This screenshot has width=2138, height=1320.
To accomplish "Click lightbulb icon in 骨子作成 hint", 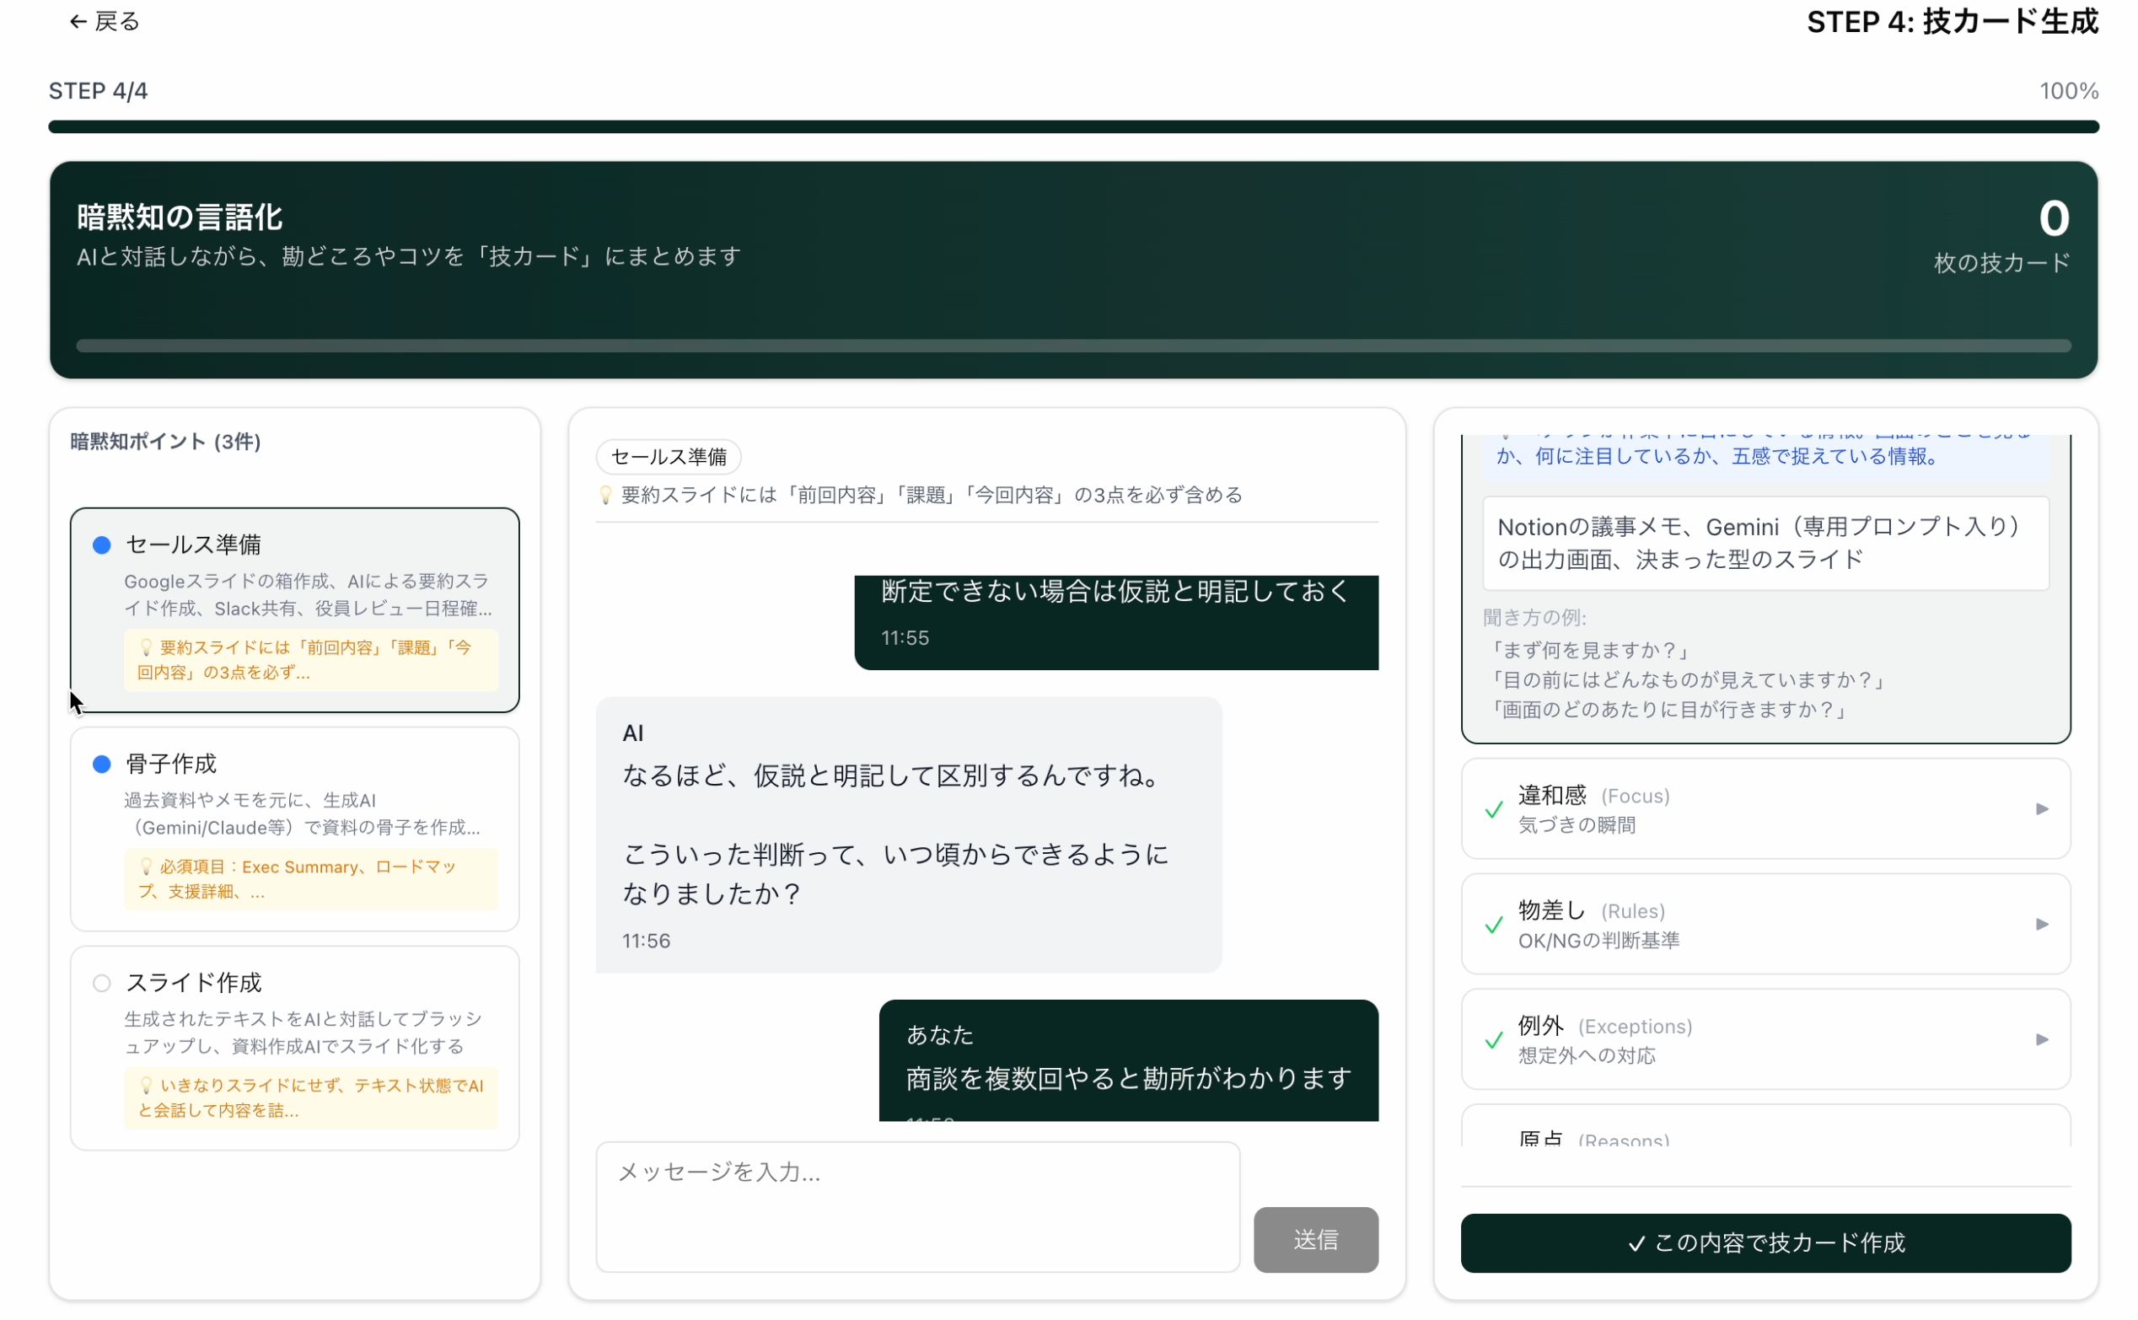I will point(147,866).
